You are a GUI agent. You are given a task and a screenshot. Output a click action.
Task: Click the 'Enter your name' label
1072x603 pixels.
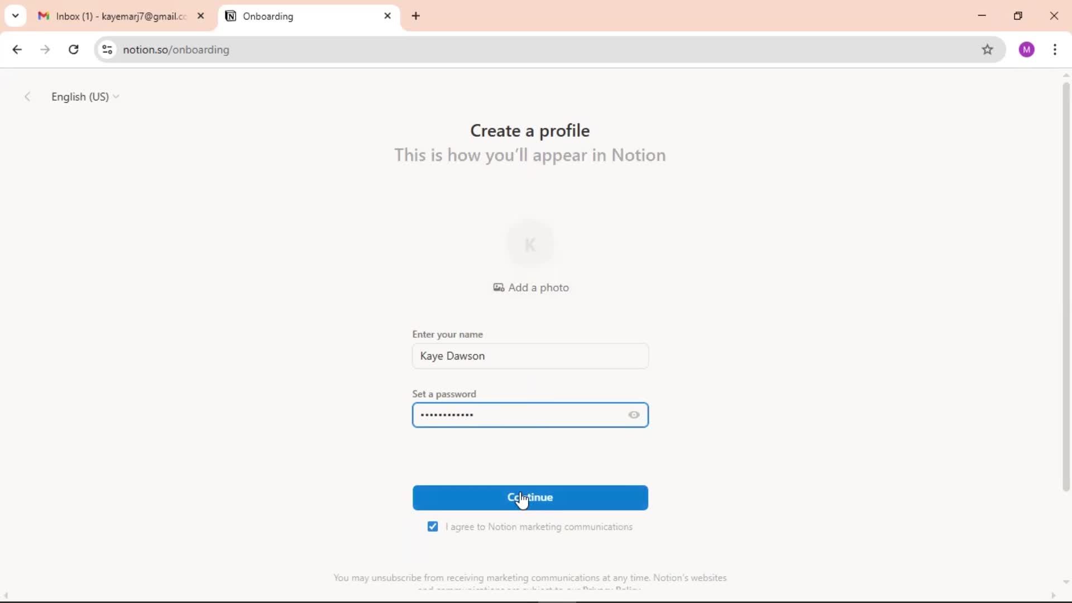[448, 334]
